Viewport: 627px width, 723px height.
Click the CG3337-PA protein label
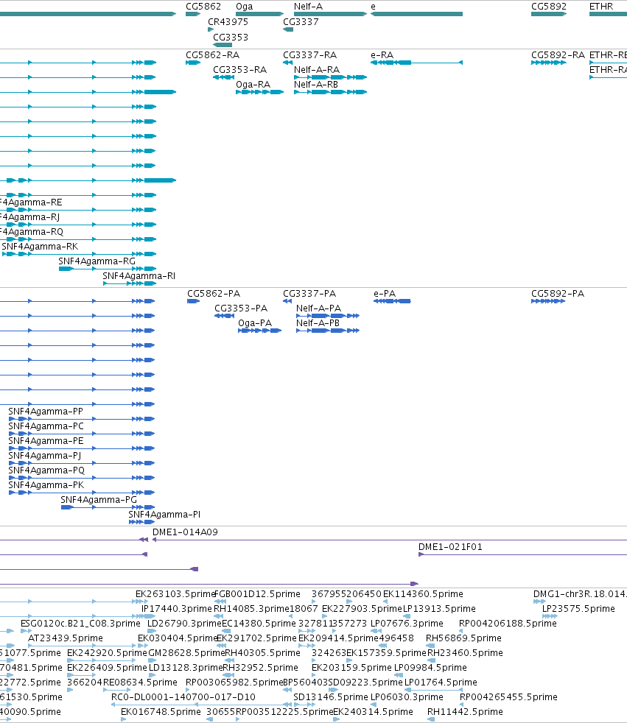309,293
